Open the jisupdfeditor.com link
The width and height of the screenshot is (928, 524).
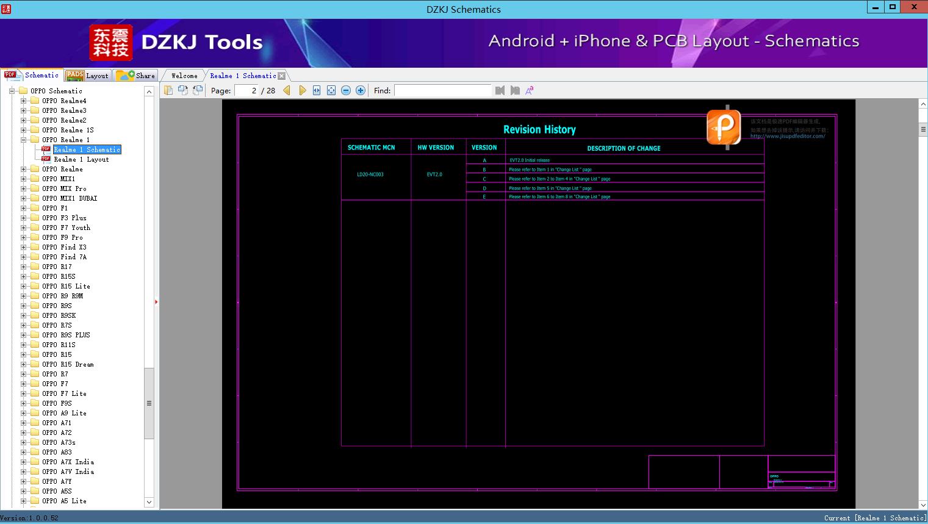click(x=788, y=136)
